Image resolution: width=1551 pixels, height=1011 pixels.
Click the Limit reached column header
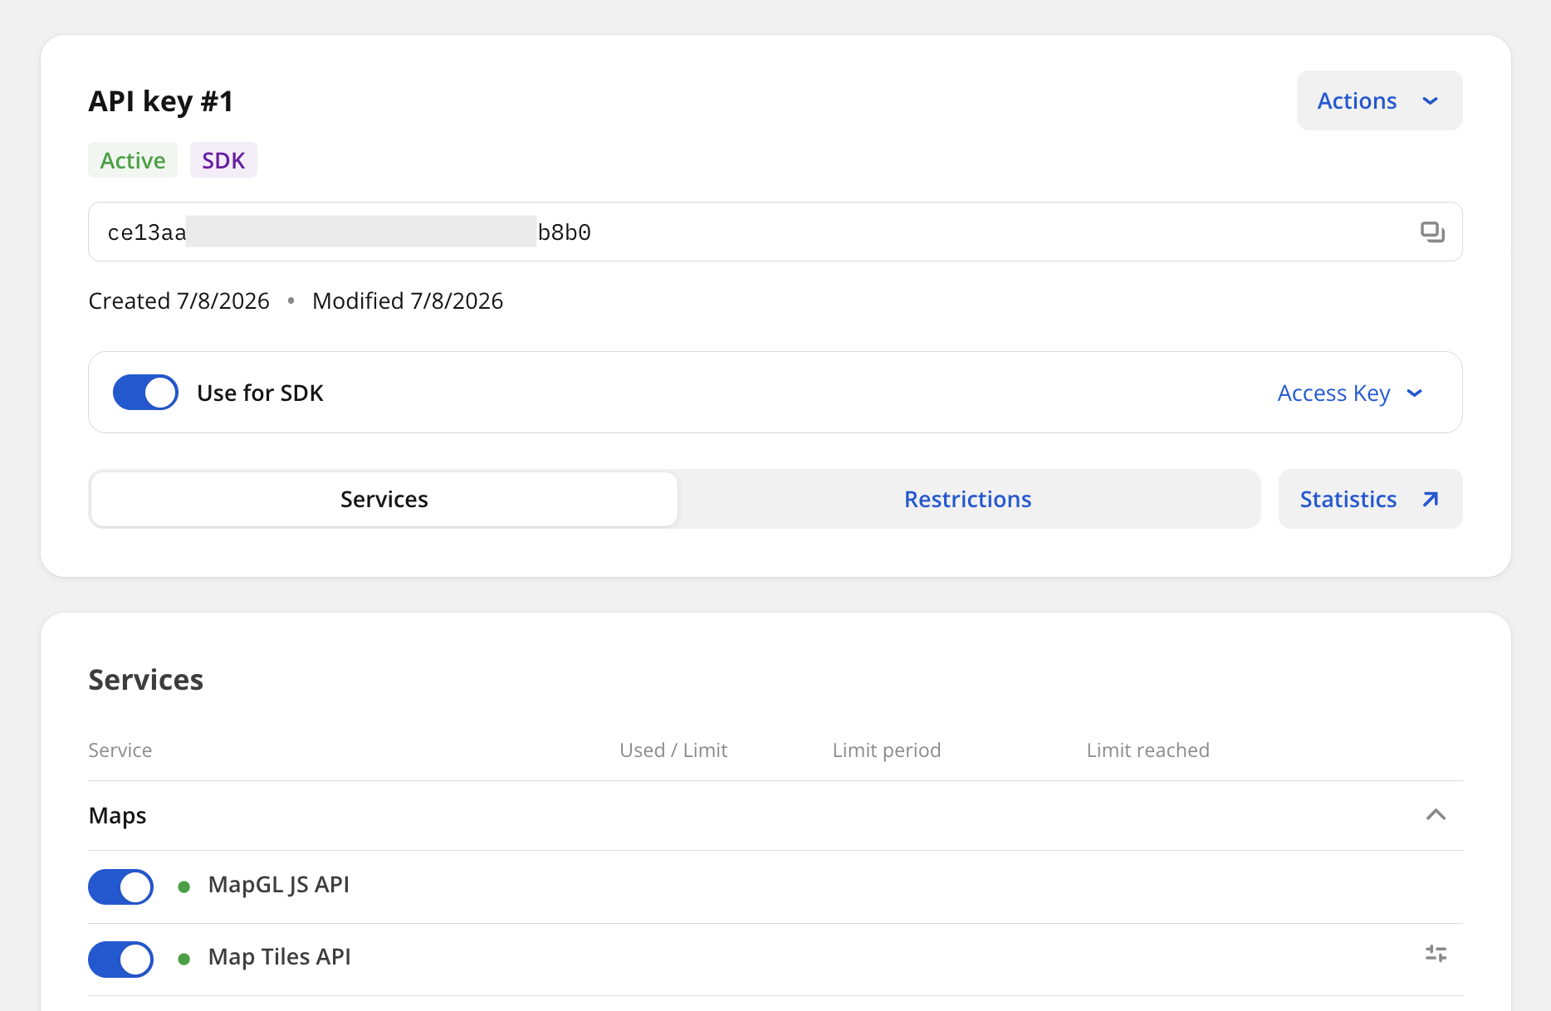[1148, 750]
